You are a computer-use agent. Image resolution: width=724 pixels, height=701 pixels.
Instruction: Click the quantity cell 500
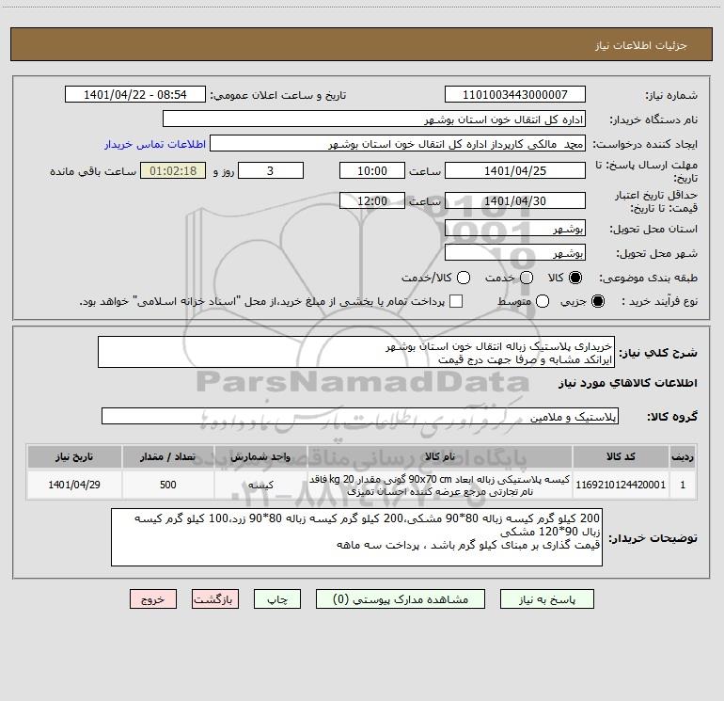[x=168, y=485]
